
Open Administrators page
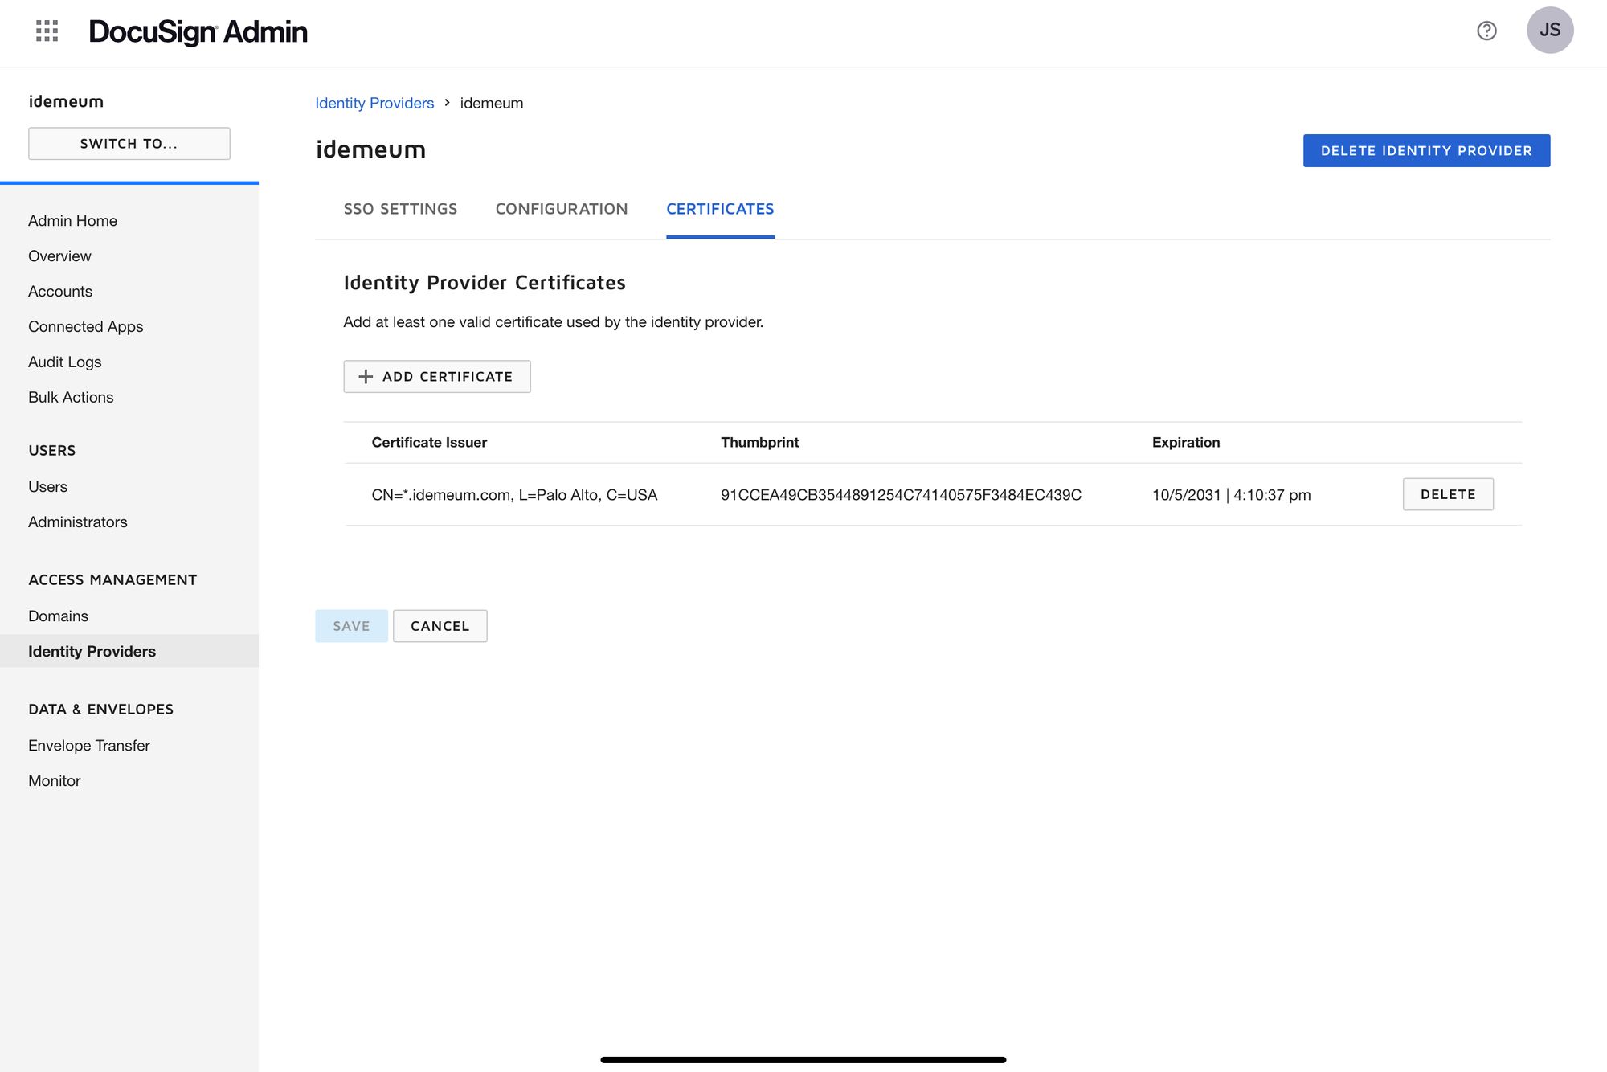pos(78,522)
